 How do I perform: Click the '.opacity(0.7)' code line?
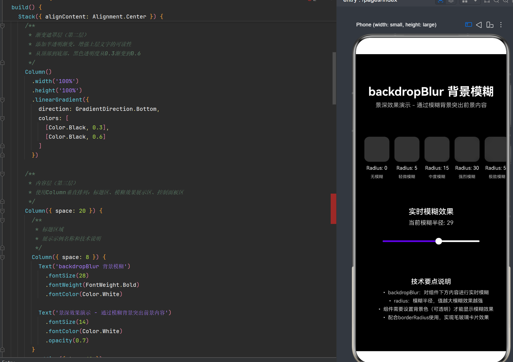point(67,340)
